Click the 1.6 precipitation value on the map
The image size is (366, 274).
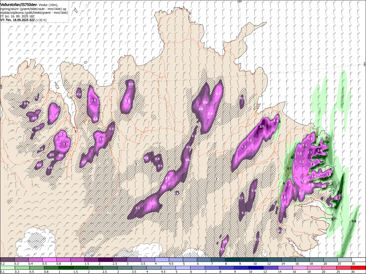(249, 141)
